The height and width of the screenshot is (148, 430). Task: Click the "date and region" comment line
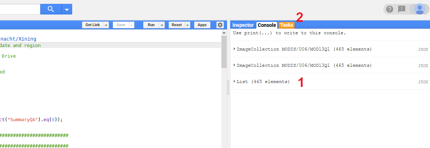[20, 46]
